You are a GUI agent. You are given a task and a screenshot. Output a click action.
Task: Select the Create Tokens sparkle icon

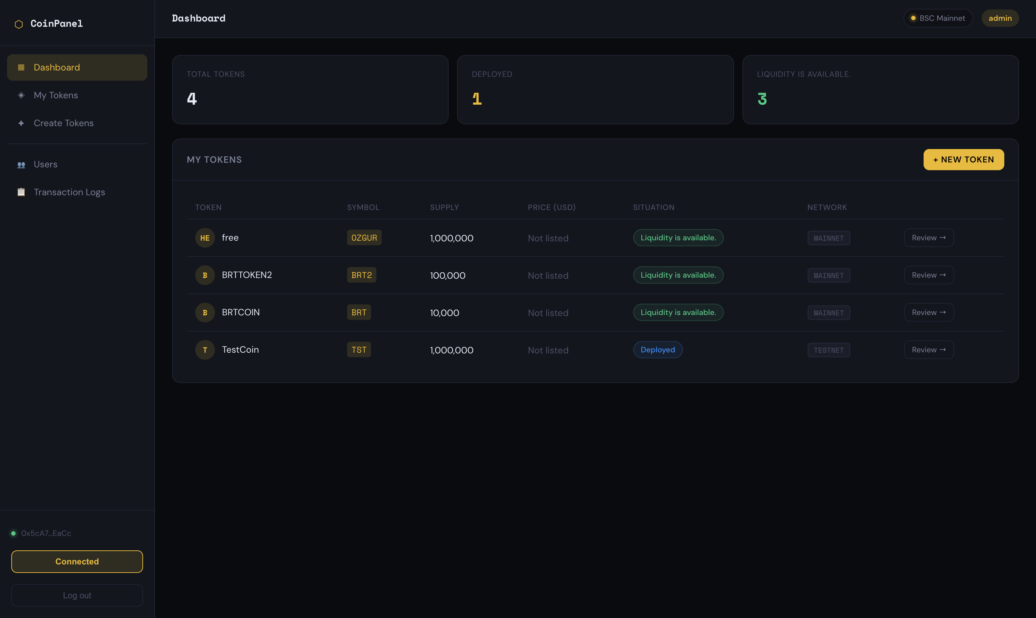[21, 123]
